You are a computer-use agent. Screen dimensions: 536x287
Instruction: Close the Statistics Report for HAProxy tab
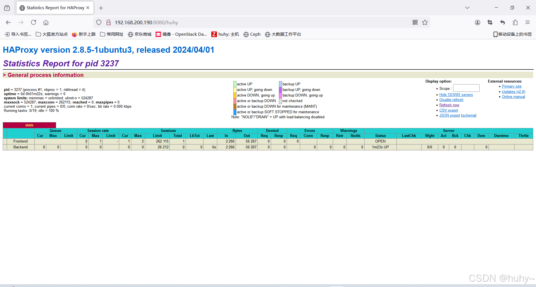88,8
